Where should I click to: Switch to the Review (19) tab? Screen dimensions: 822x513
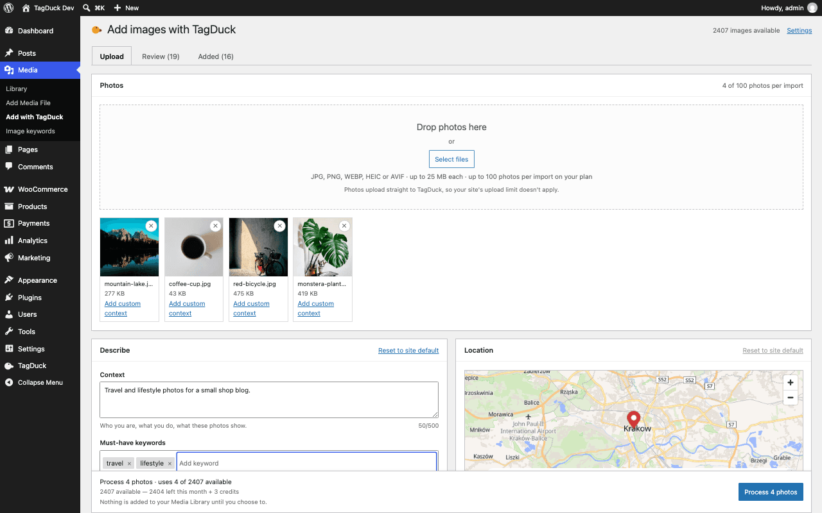tap(161, 56)
